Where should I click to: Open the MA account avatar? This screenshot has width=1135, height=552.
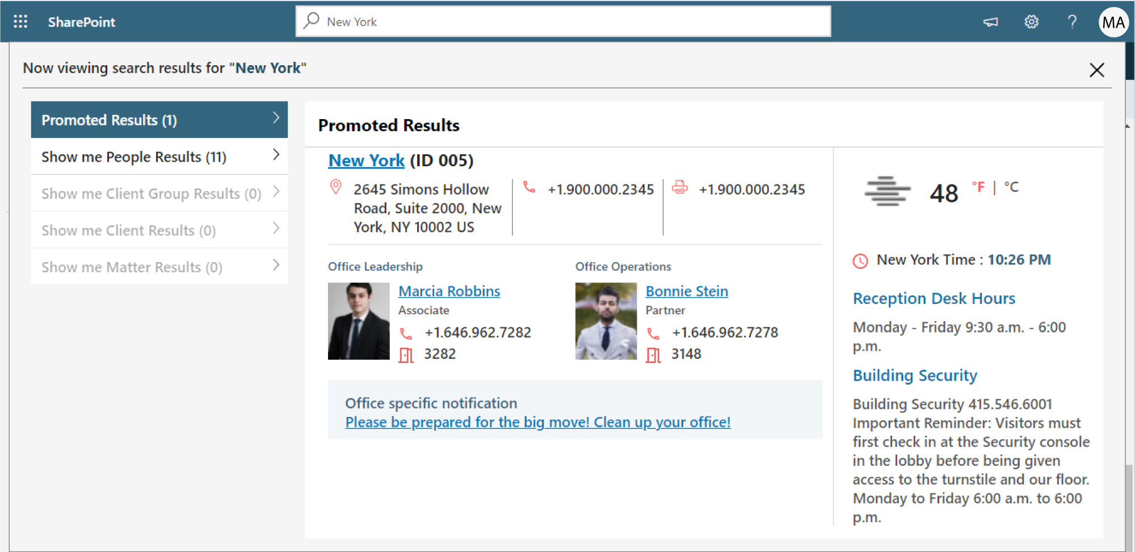[x=1113, y=22]
